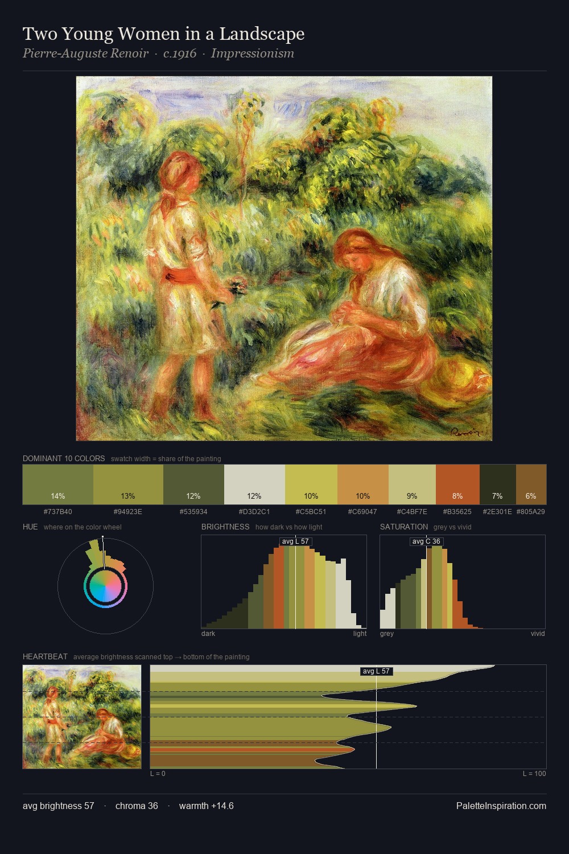This screenshot has width=569, height=854.
Task: Click the hue color wheel
Action: pos(105,586)
